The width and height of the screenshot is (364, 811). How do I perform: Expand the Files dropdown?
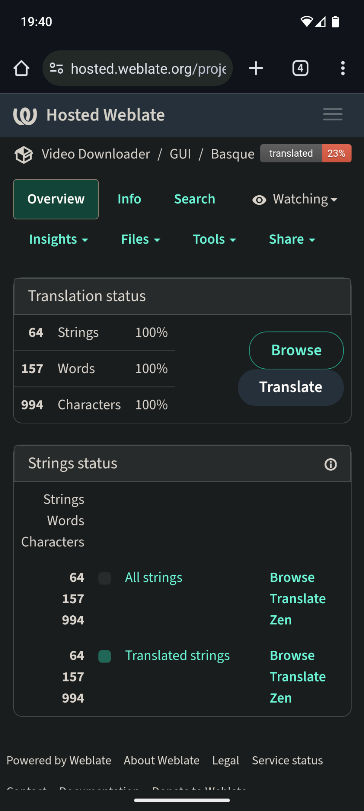tap(141, 239)
